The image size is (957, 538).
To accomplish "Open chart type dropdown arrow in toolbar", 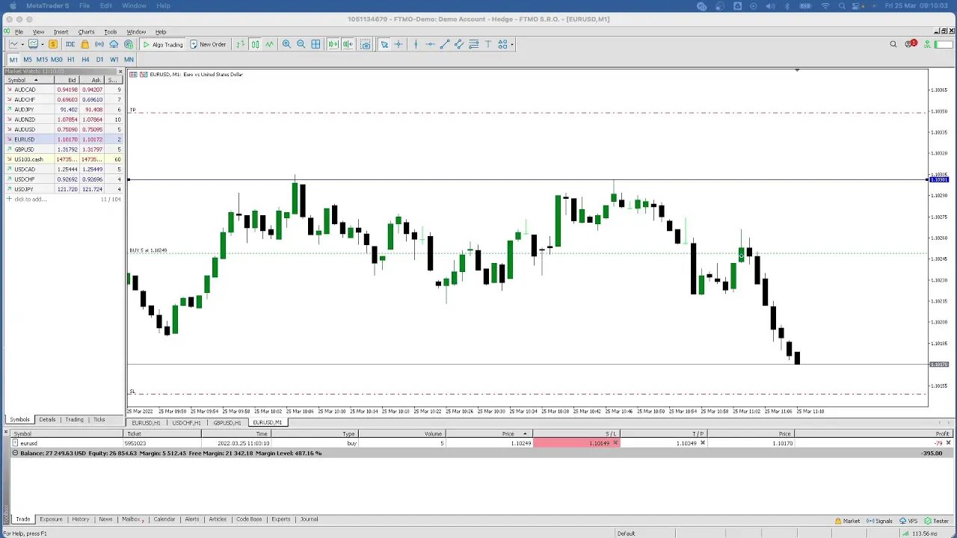I will [22, 45].
